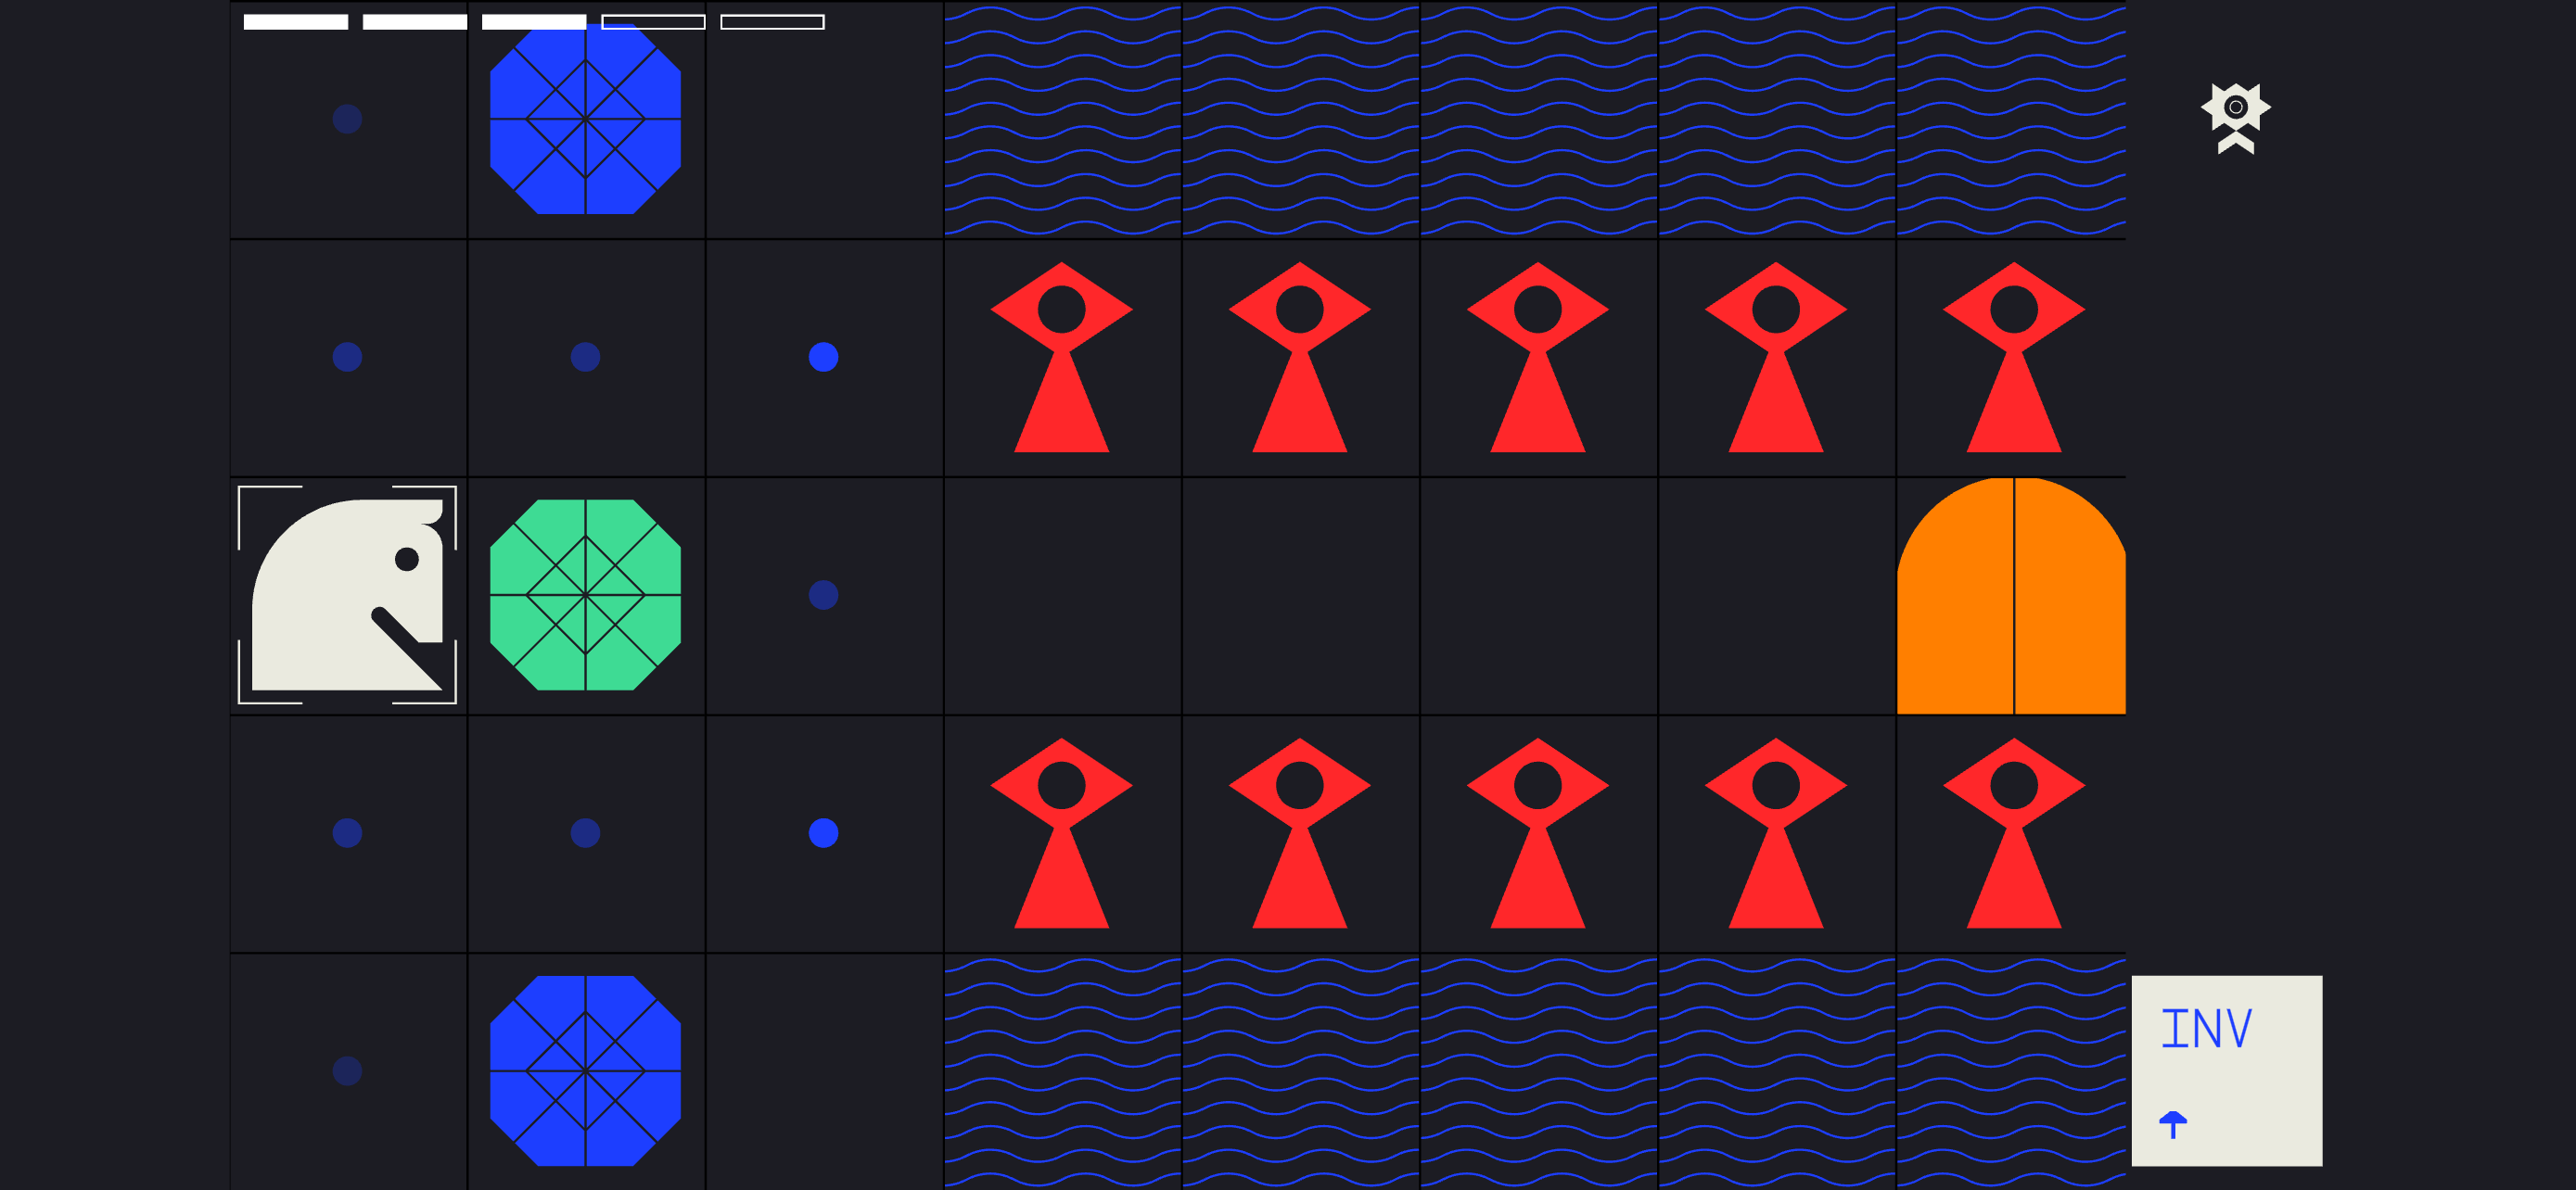Click the green octagon gem

coord(585,594)
